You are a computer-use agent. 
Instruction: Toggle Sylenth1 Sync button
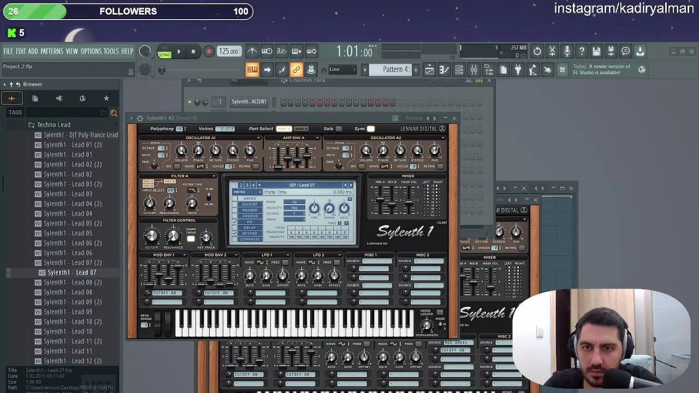point(371,129)
